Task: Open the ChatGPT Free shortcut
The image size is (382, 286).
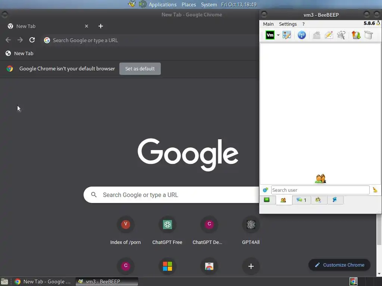Action: (167, 230)
